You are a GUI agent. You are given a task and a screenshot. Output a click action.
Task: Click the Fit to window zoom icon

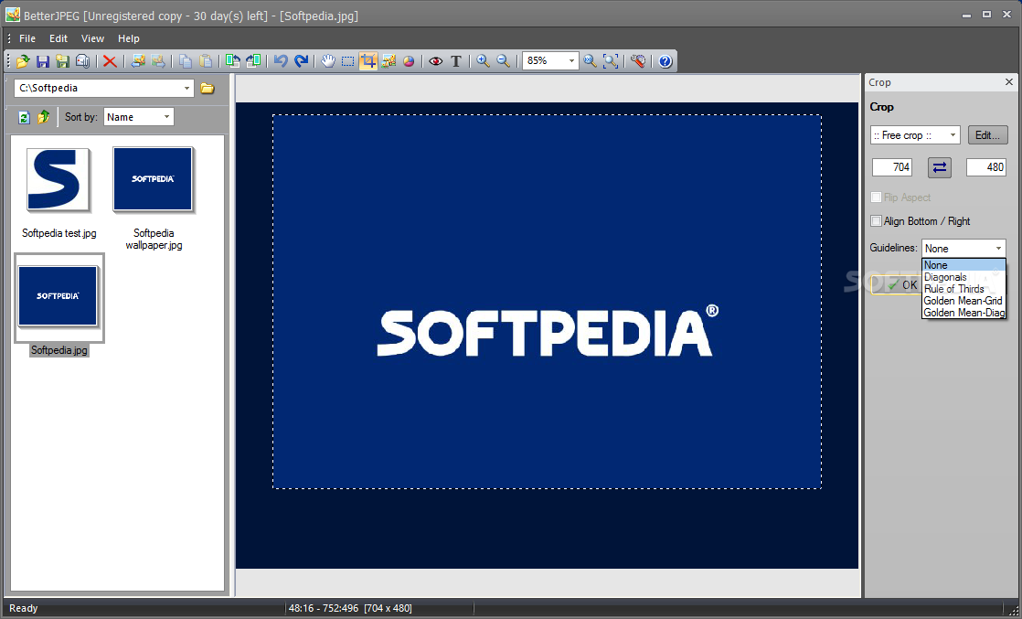pos(611,61)
